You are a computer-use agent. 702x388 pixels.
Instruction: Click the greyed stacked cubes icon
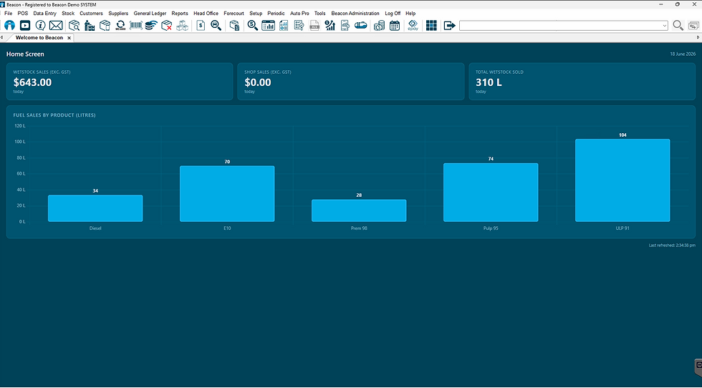[x=182, y=26]
